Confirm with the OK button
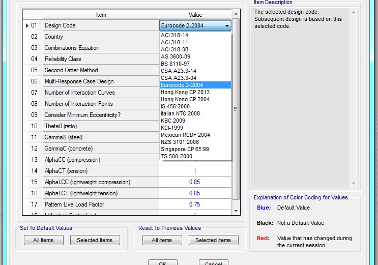This screenshot has width=378, height=265. click(163, 262)
